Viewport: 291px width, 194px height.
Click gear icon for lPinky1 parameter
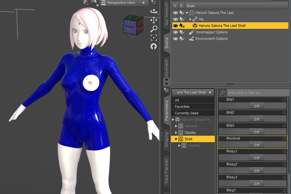(x=284, y=152)
